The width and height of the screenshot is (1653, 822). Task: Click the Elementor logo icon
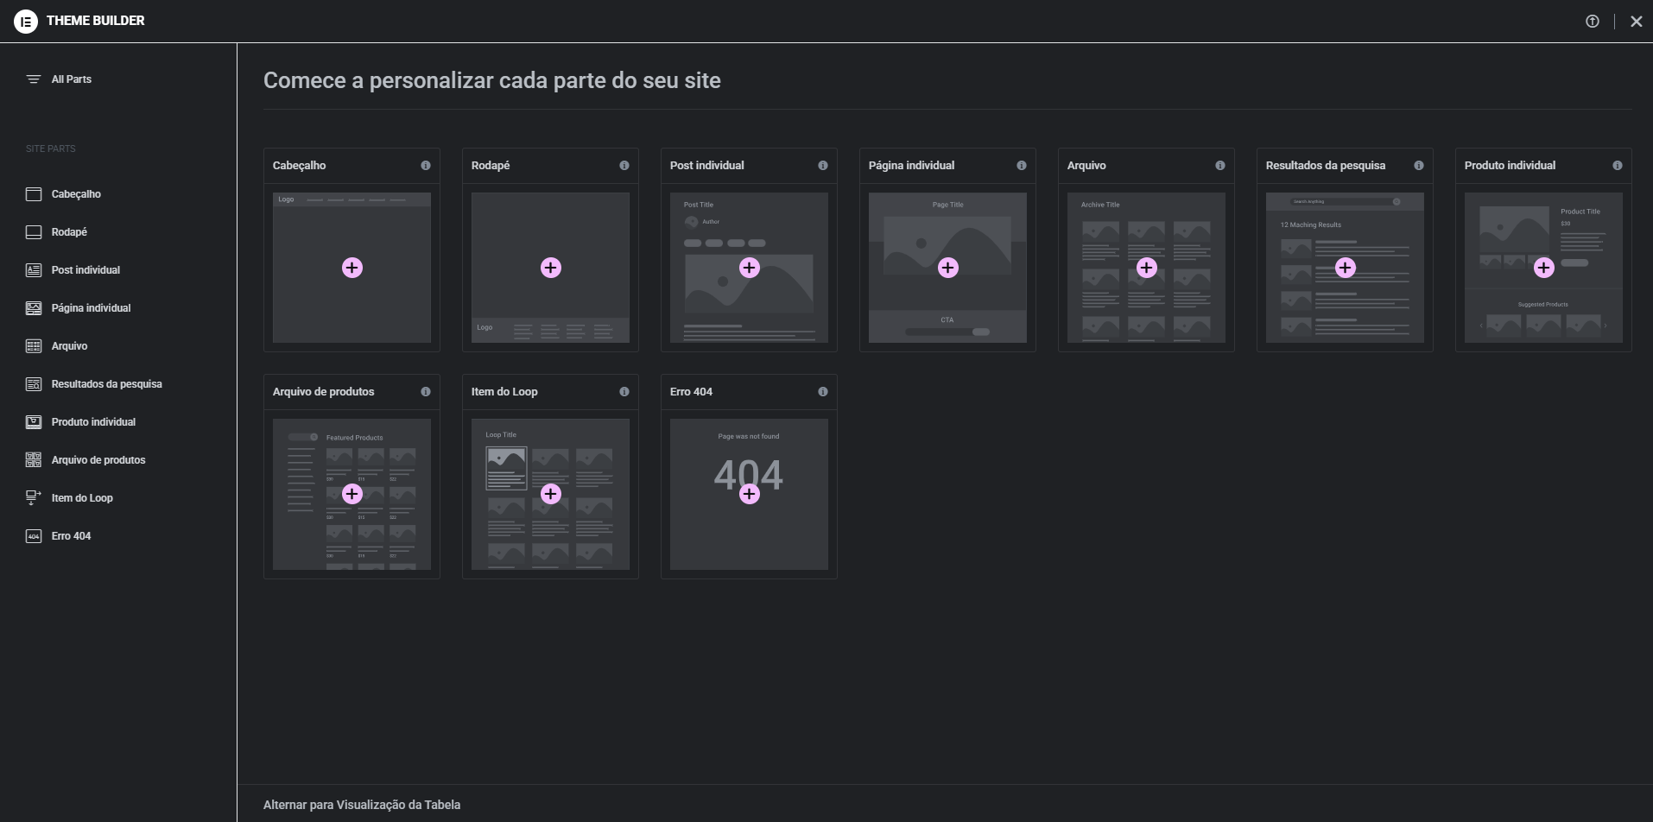point(26,22)
